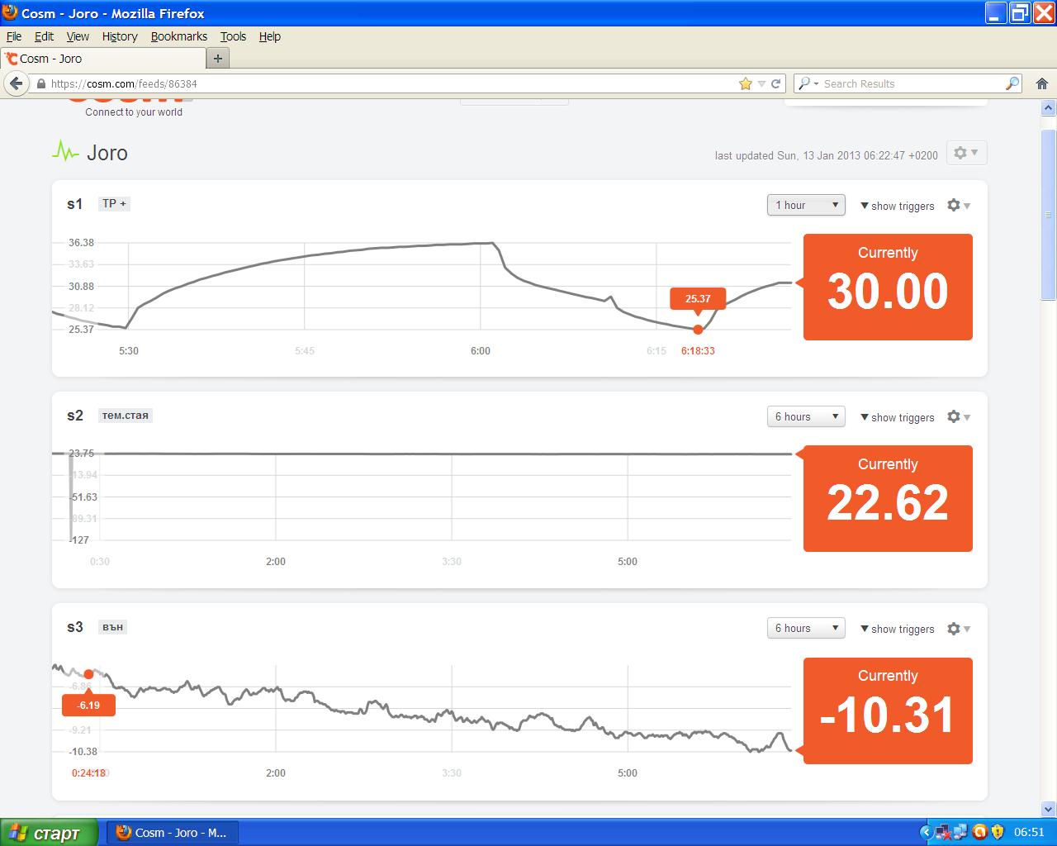Screen dimensions: 1057x846
Task: Click s2 datastream label
Action: click(74, 416)
